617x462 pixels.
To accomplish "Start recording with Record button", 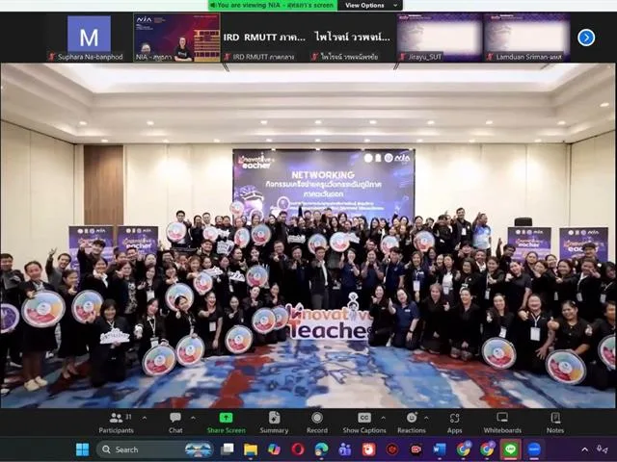I will click(317, 423).
